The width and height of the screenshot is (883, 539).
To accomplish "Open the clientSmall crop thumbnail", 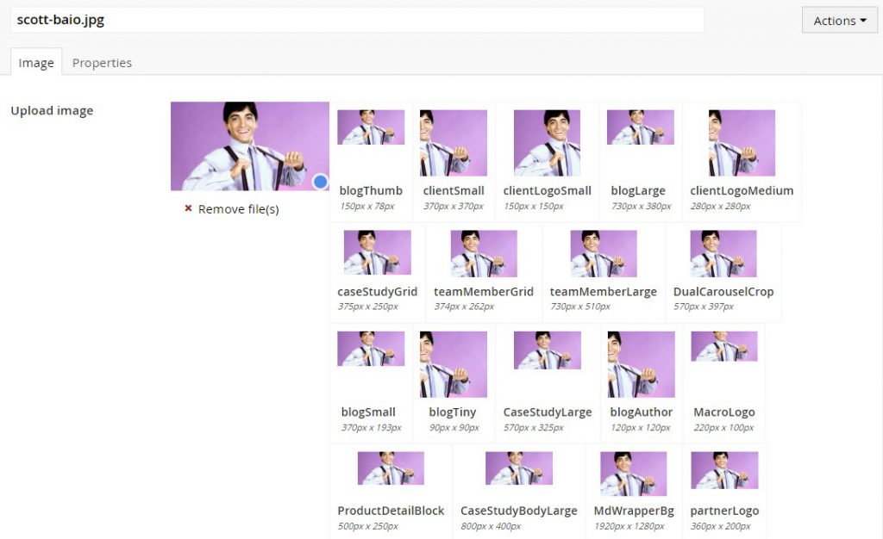I will click(x=454, y=143).
